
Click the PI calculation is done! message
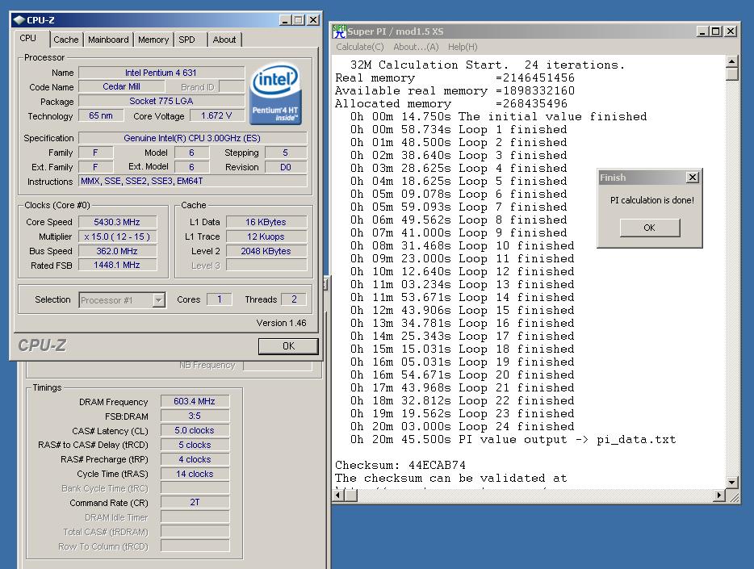[x=652, y=200]
